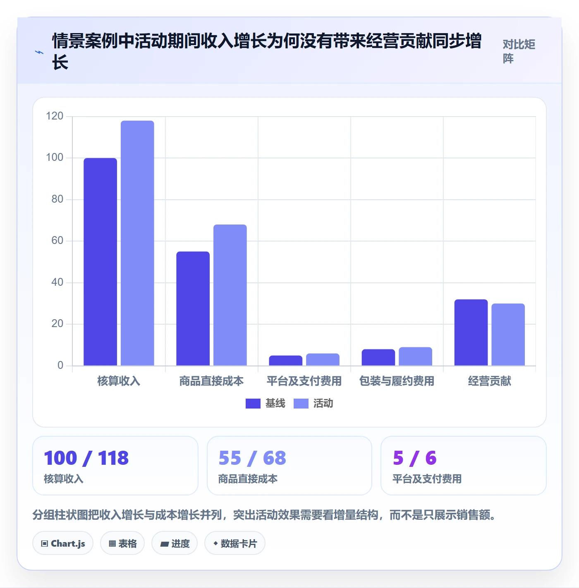The width and height of the screenshot is (579, 588).
Task: Toggle the 活动 dataset in the legend
Action: (x=313, y=403)
